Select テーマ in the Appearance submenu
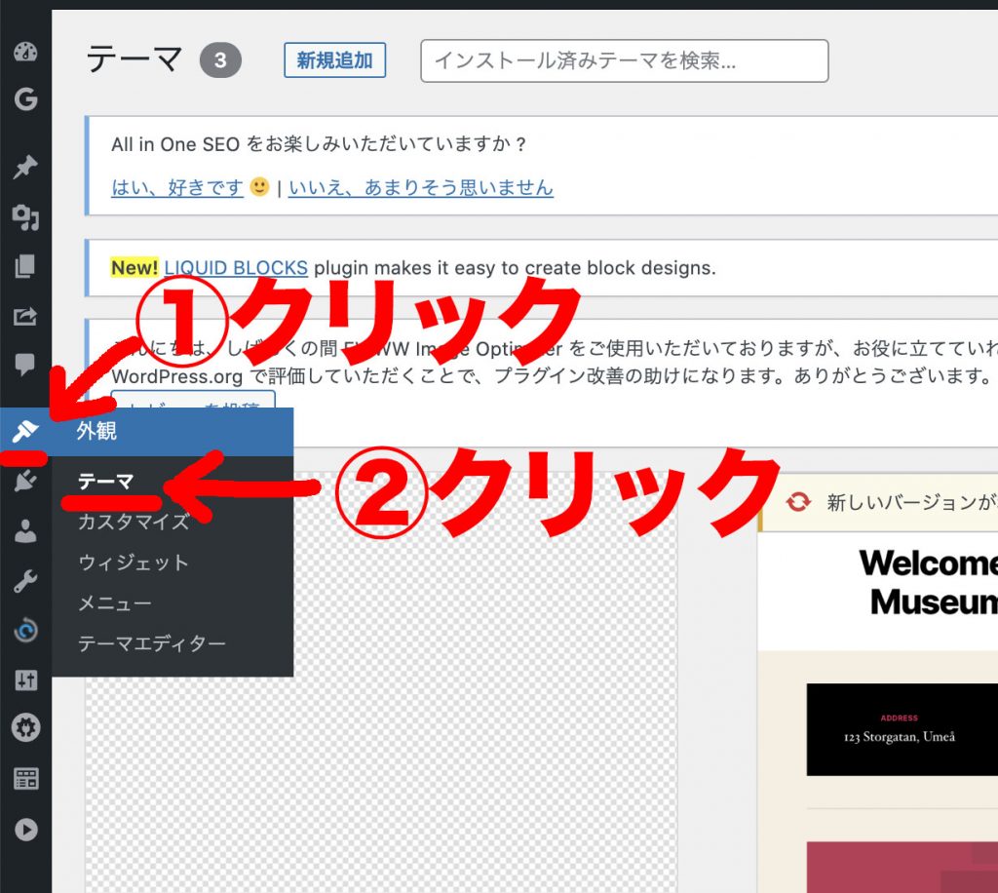Viewport: 998px width, 893px height. tap(105, 481)
